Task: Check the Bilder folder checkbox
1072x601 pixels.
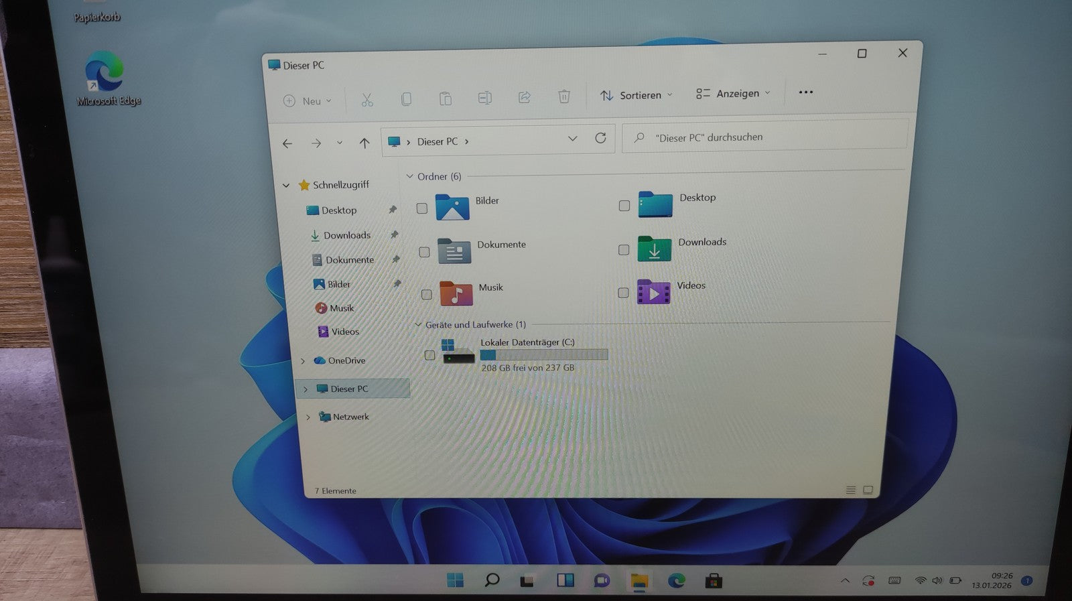Action: pos(422,208)
